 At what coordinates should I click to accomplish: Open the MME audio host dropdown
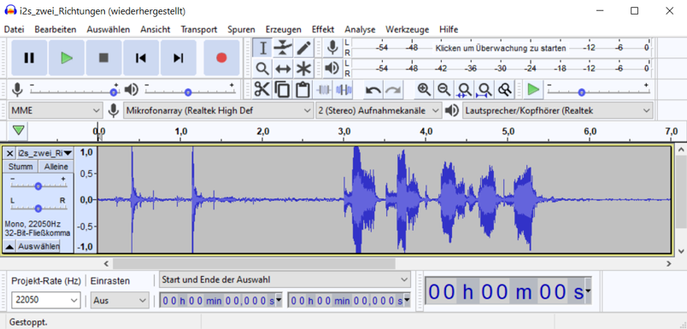[56, 111]
